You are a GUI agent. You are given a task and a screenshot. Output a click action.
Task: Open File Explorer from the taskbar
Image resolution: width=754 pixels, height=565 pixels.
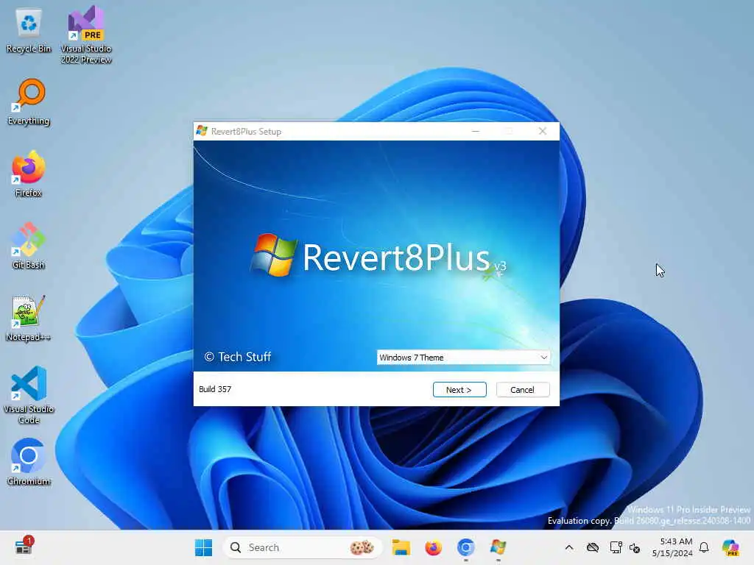(x=401, y=547)
